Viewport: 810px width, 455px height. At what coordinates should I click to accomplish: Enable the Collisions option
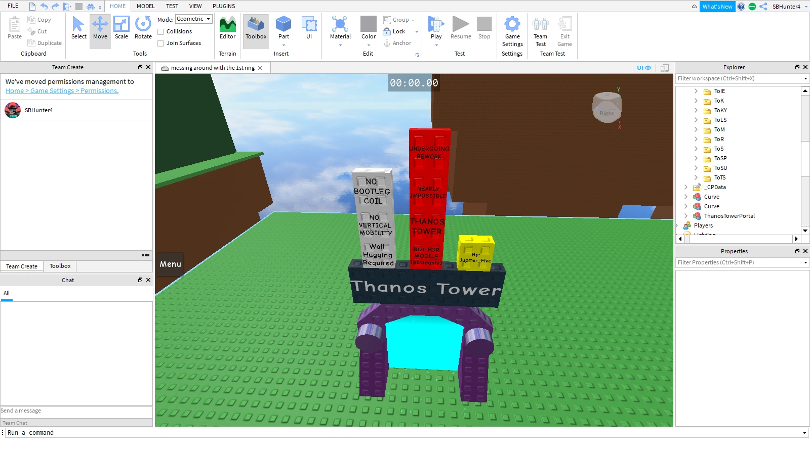pyautogui.click(x=160, y=31)
